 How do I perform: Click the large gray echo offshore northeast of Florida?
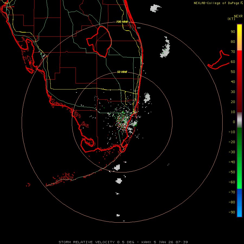165,48
